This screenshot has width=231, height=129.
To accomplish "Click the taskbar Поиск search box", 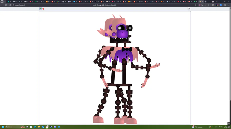I will coord(15,127).
